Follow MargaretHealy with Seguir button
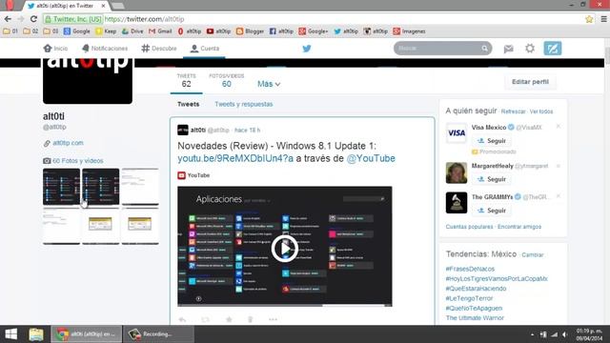The height and width of the screenshot is (343, 610). coord(492,179)
